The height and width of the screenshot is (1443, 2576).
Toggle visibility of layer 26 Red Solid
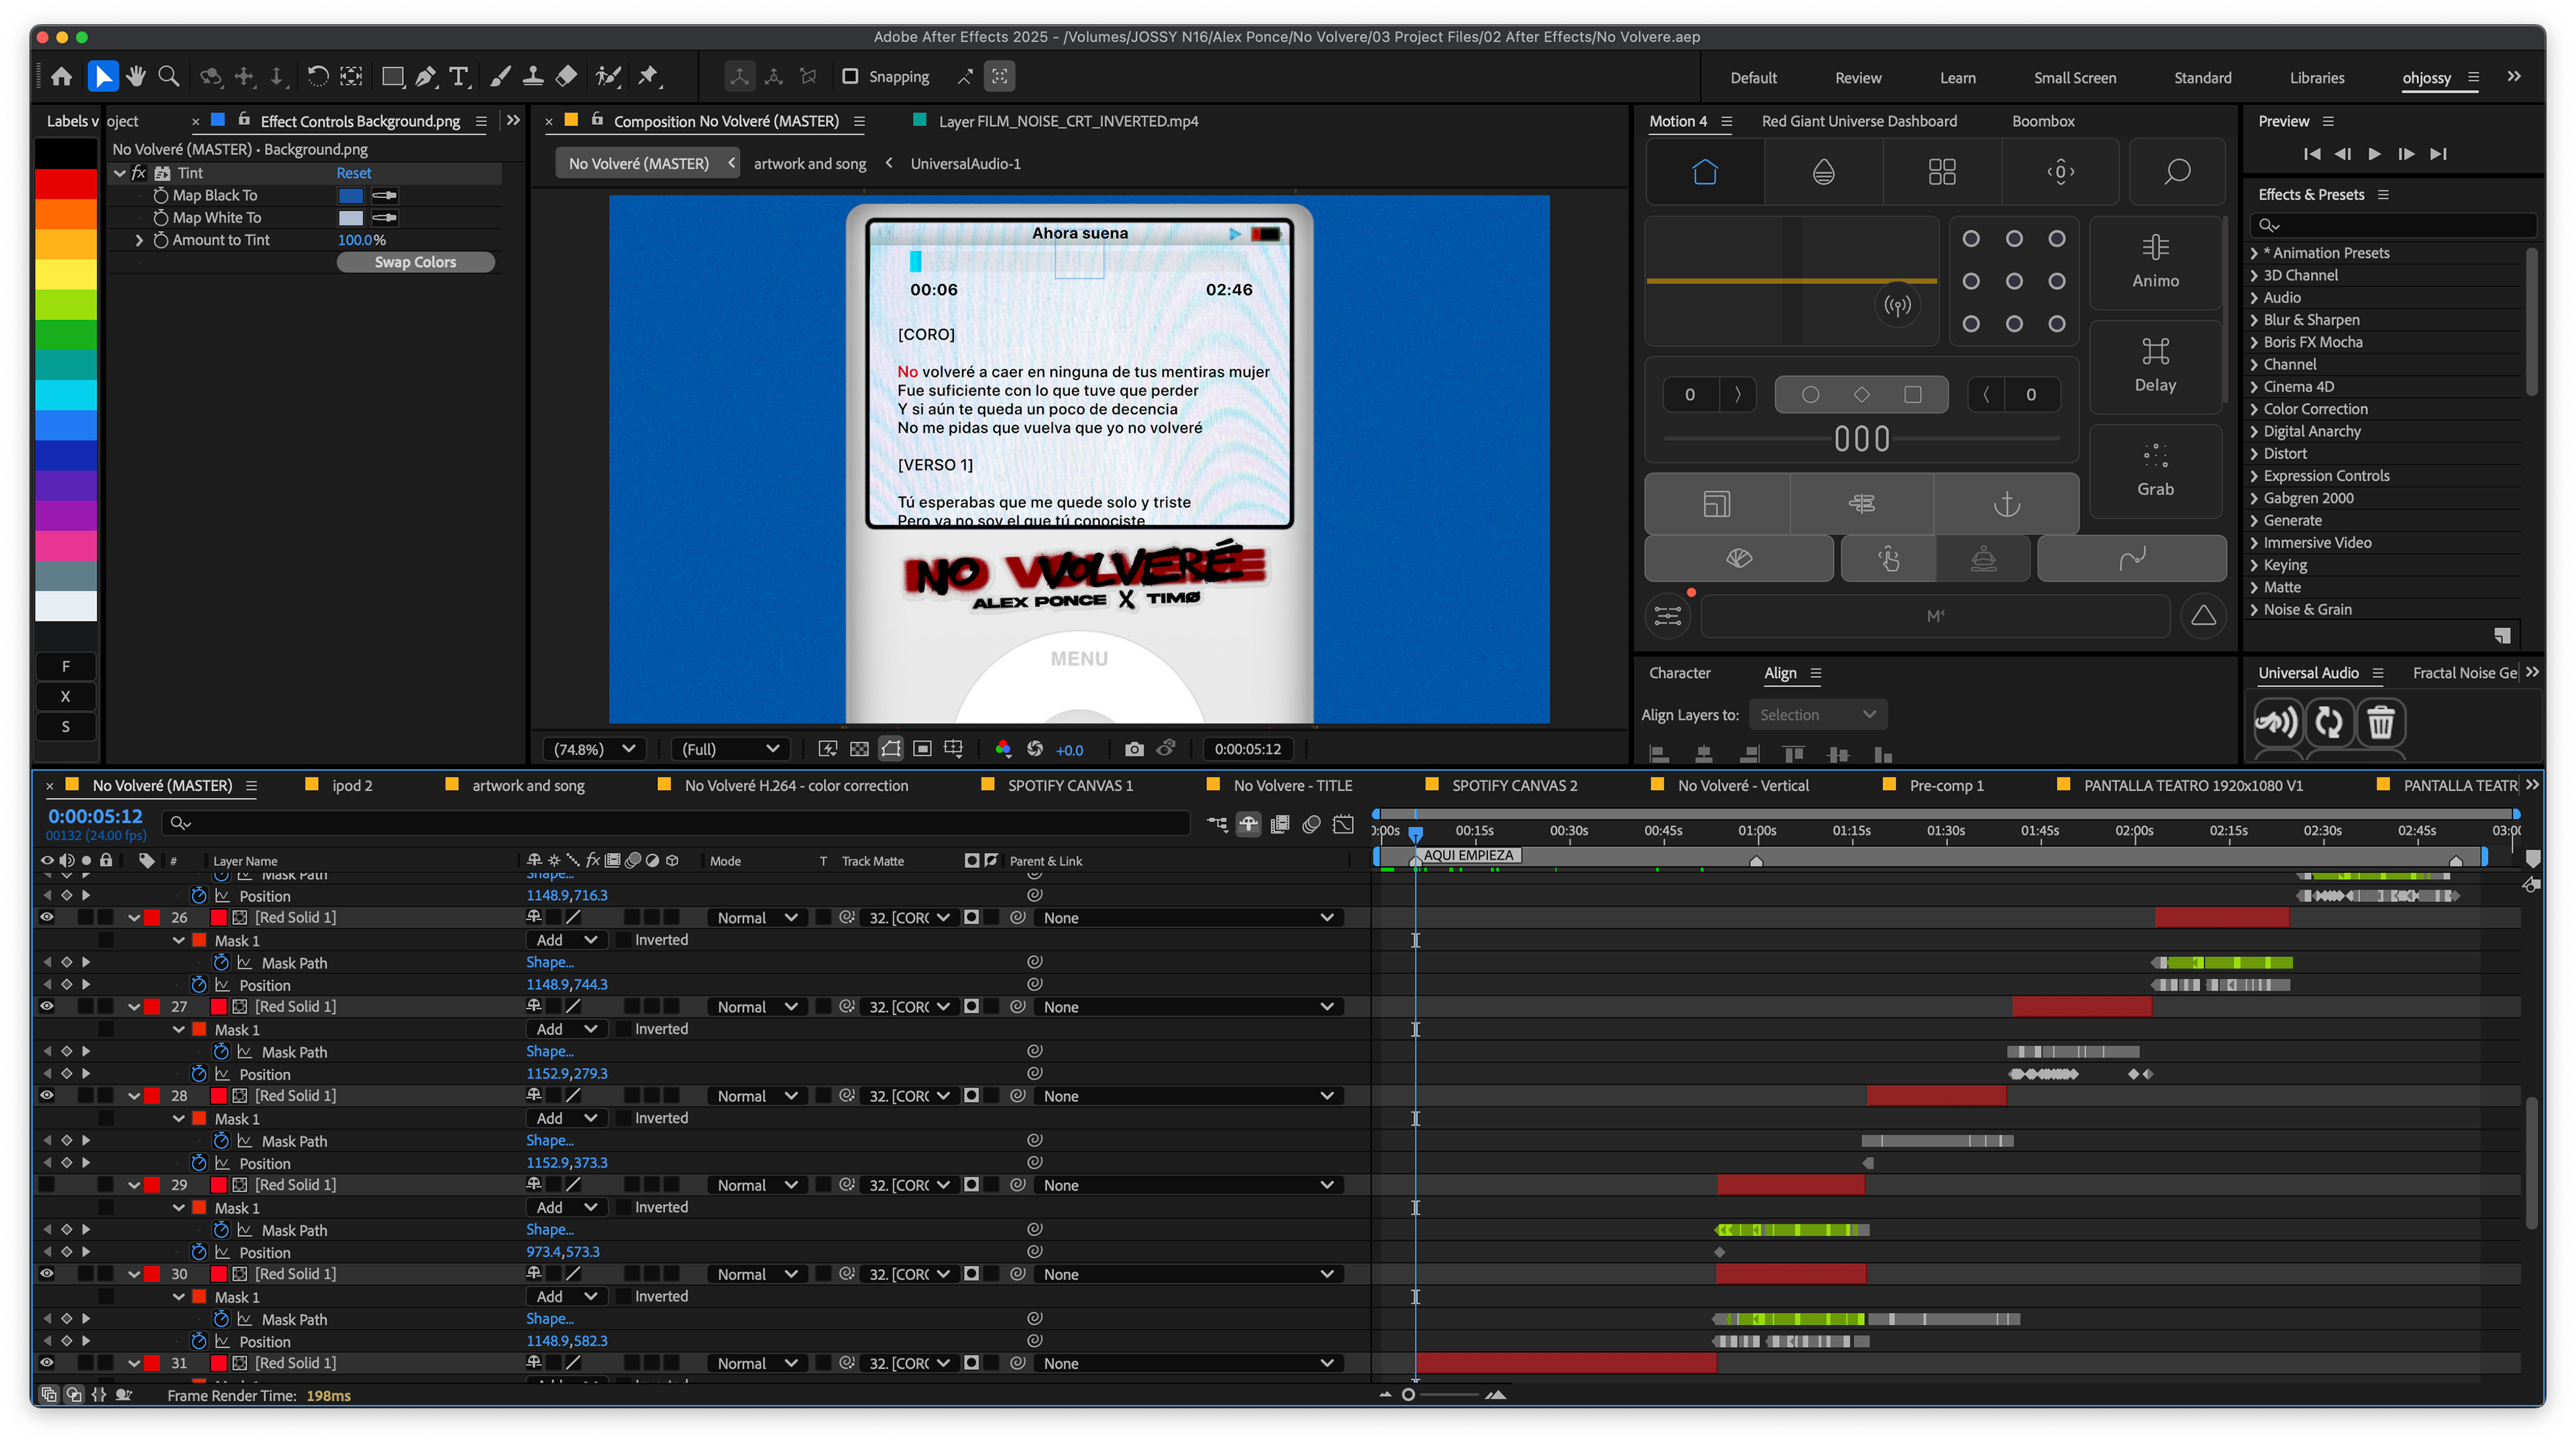[47, 917]
